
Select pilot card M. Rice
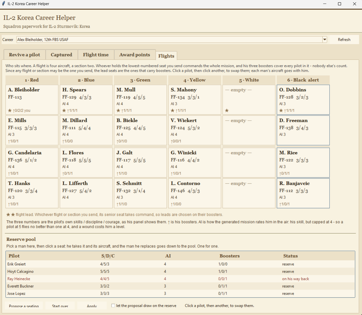303,162
